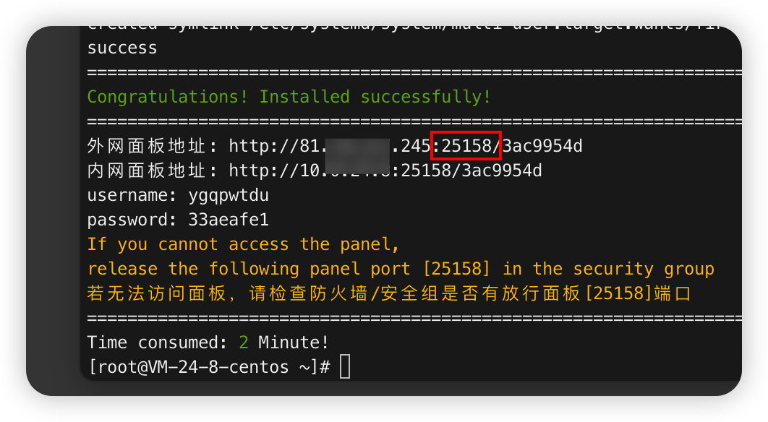Click the password value 33aeafe1

(x=229, y=220)
